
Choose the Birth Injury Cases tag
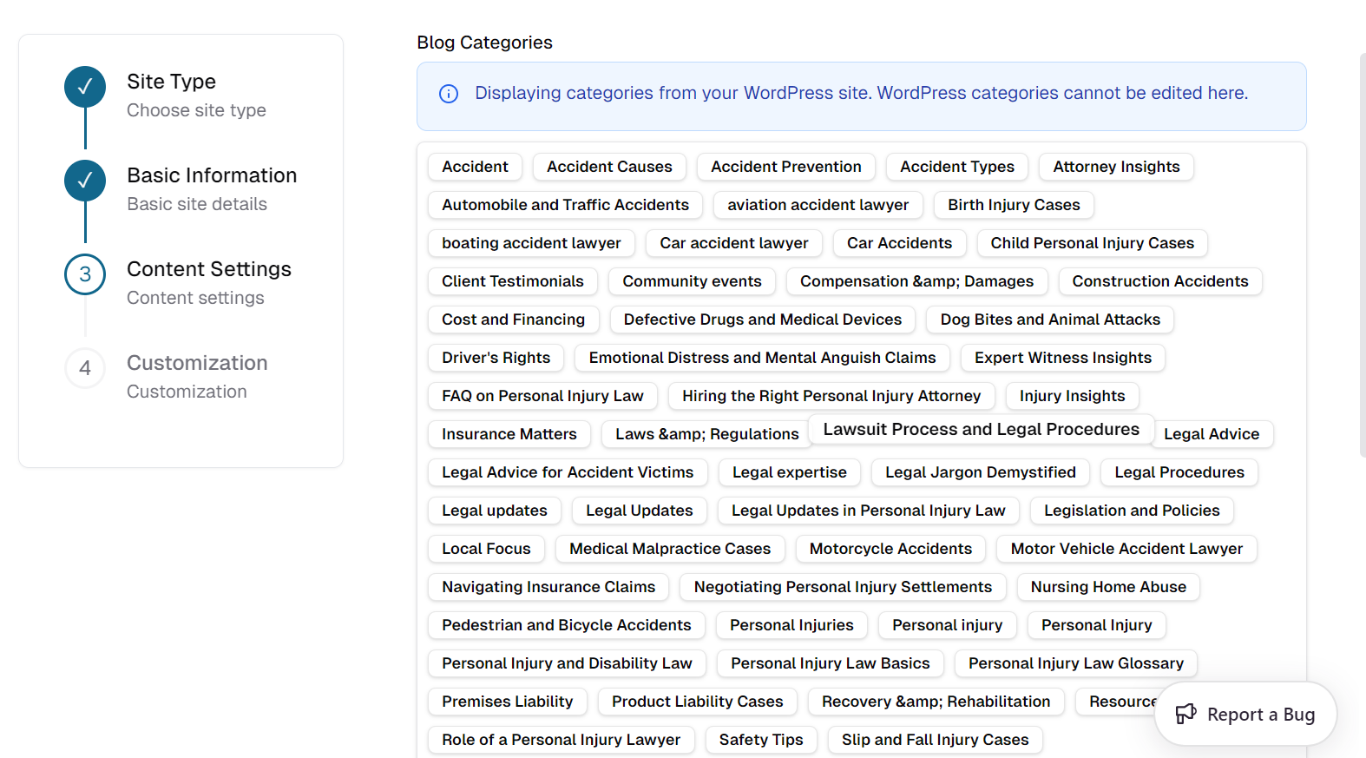(x=1014, y=205)
